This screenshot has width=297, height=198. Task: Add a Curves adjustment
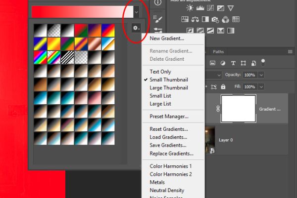(x=210, y=8)
